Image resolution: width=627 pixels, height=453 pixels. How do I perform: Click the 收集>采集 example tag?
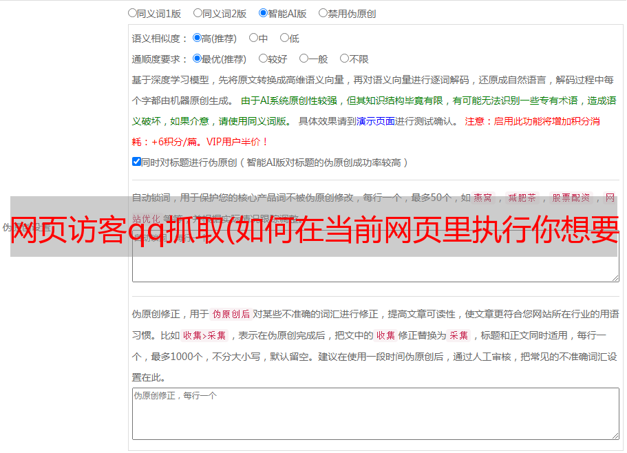point(204,335)
